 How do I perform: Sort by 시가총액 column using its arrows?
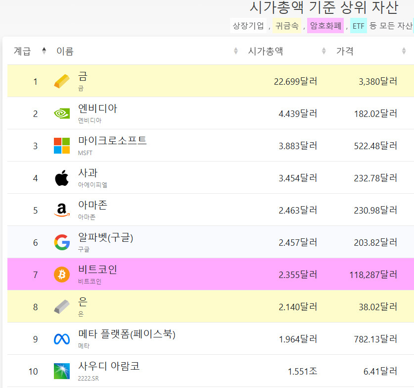click(x=323, y=51)
